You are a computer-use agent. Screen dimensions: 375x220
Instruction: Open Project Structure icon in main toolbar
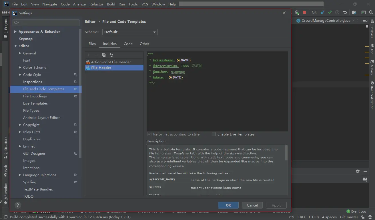[354, 12]
